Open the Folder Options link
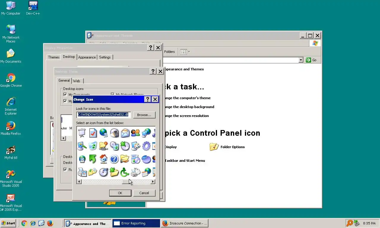 (x=232, y=147)
